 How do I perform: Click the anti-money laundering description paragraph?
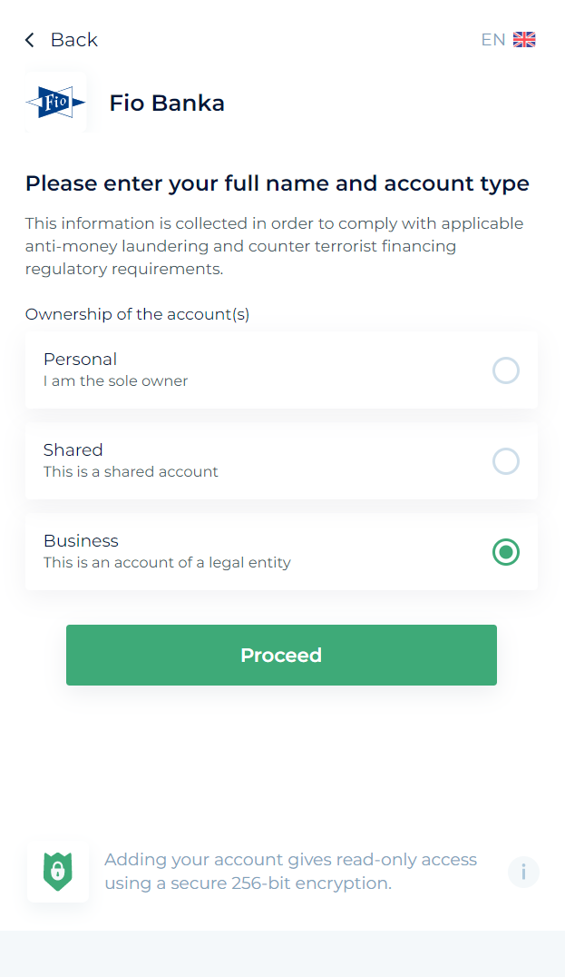pos(274,246)
